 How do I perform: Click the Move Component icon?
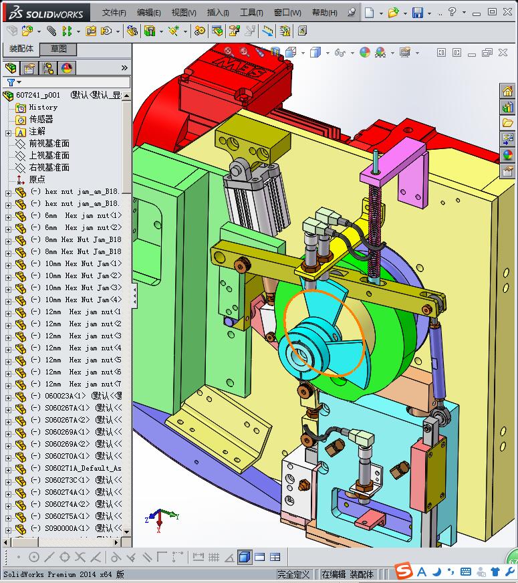click(x=107, y=31)
